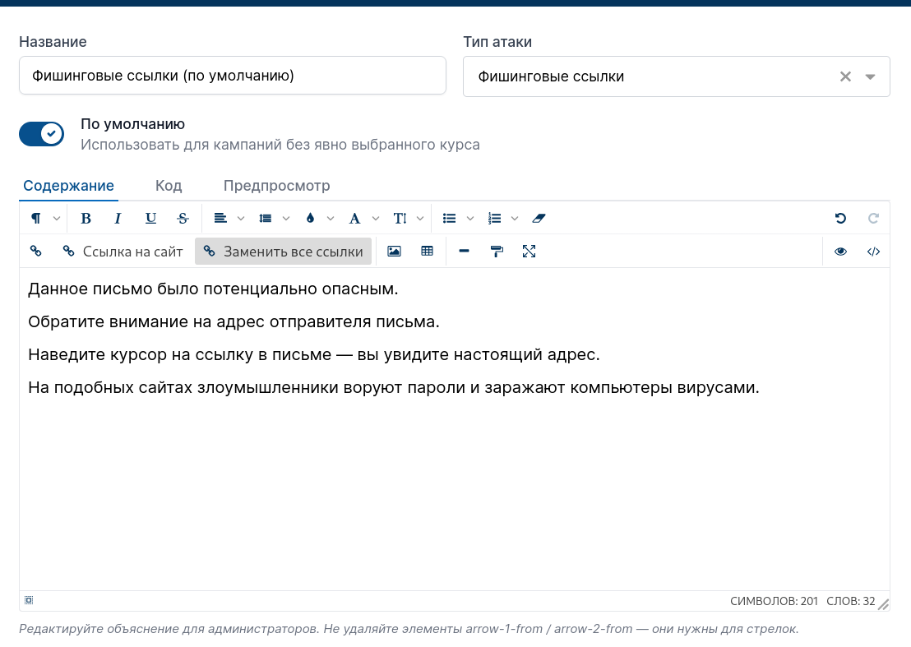This screenshot has width=911, height=647.
Task: Clear the 'Тип атаки' selection
Action: coord(845,76)
